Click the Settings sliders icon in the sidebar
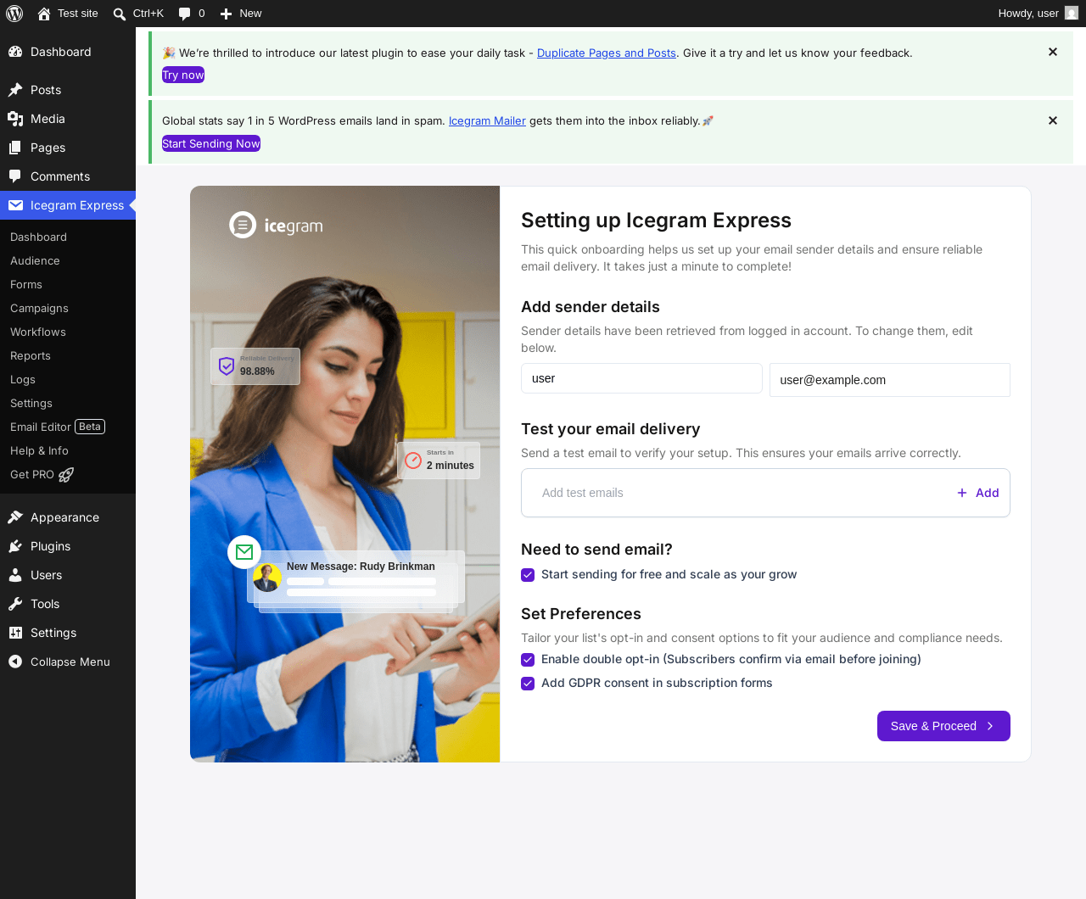This screenshot has width=1086, height=899. (x=15, y=633)
